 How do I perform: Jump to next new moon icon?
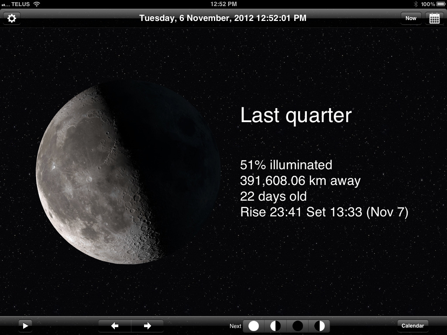(x=298, y=326)
